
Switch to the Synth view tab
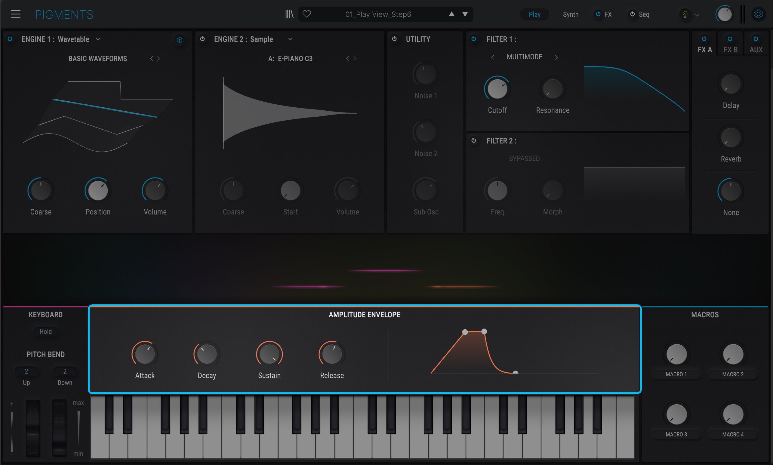[571, 14]
